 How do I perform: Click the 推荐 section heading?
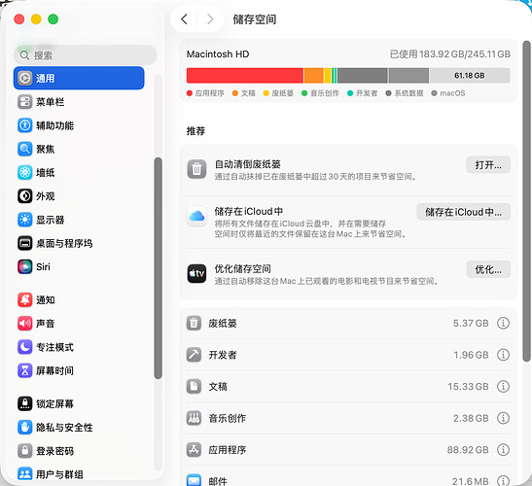195,131
